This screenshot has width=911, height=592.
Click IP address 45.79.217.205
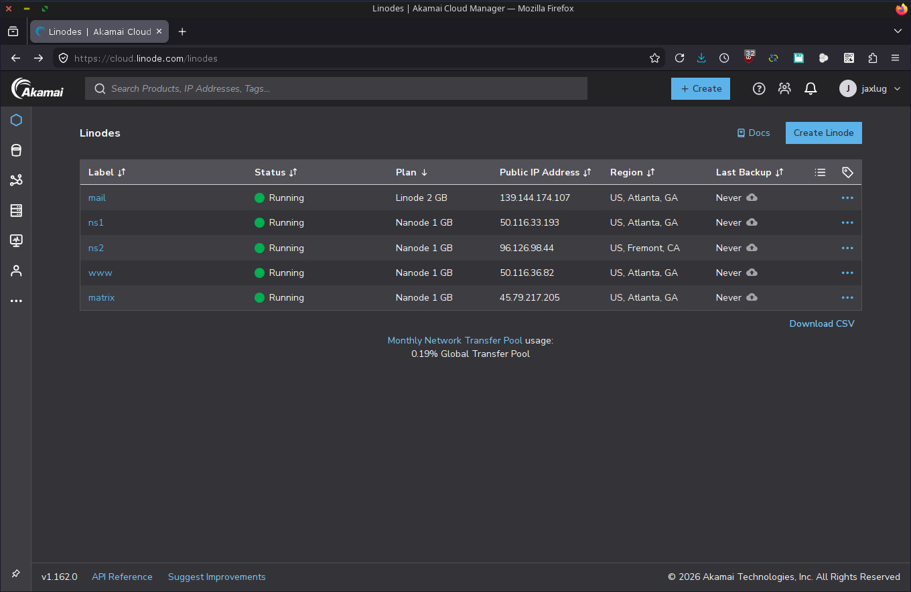pyautogui.click(x=529, y=297)
